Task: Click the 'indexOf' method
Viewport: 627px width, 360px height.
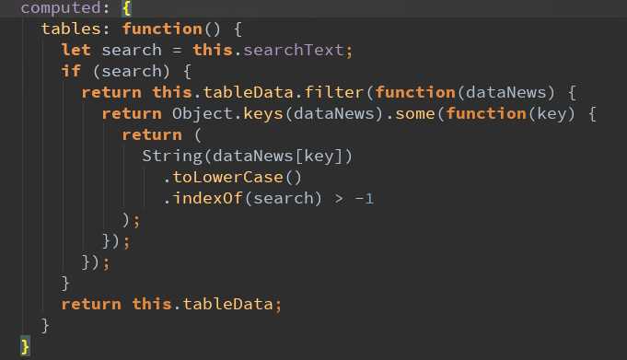Action: tap(207, 198)
